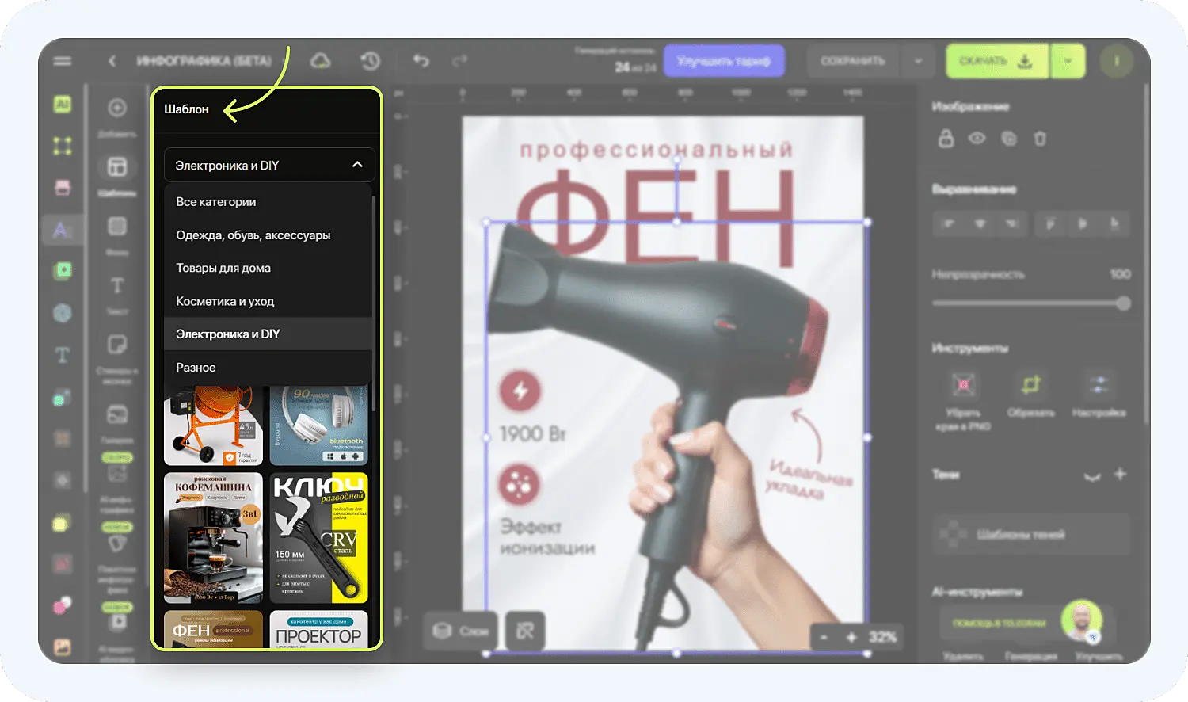Click the red lightning bolt icon on canvas

click(x=520, y=391)
